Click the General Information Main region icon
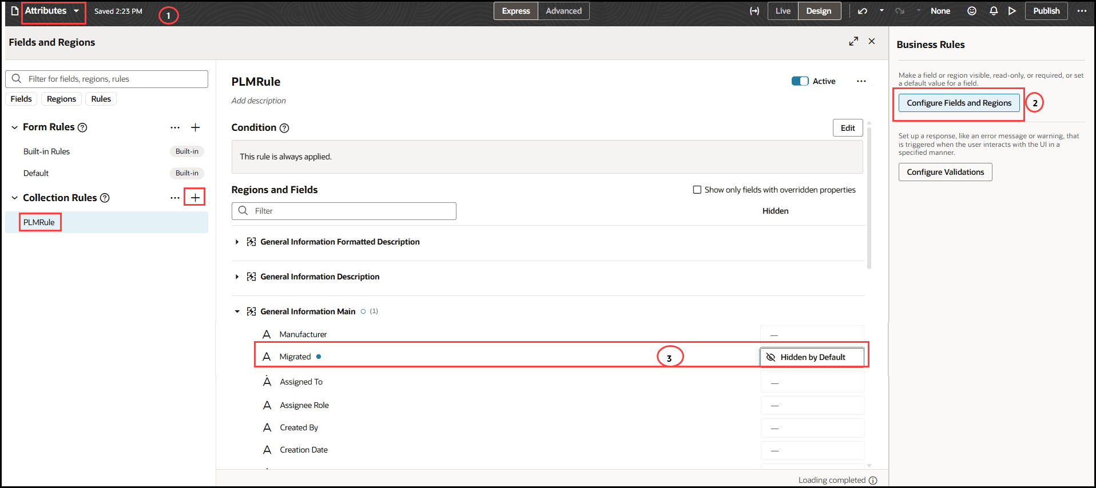 251,311
